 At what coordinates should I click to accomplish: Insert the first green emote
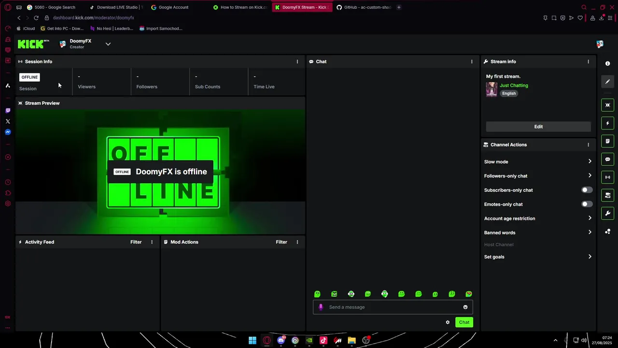(317, 294)
